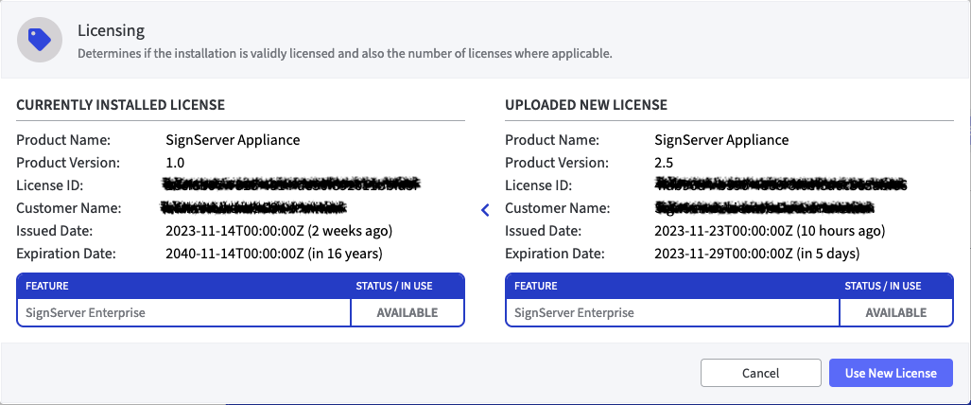Click the STATUS / IN USE header in installed table
This screenshot has width=971, height=405.
pos(406,286)
